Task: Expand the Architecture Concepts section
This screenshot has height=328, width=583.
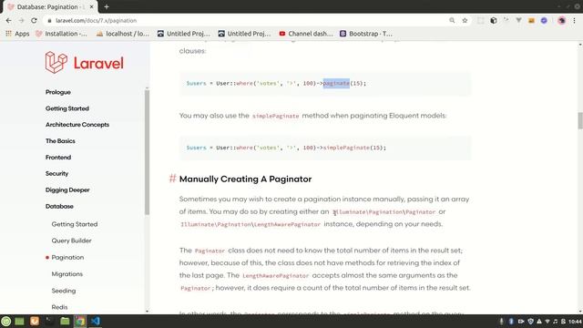Action: (x=77, y=125)
